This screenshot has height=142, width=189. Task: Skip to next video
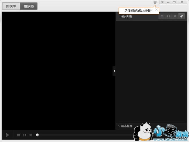click(31, 135)
